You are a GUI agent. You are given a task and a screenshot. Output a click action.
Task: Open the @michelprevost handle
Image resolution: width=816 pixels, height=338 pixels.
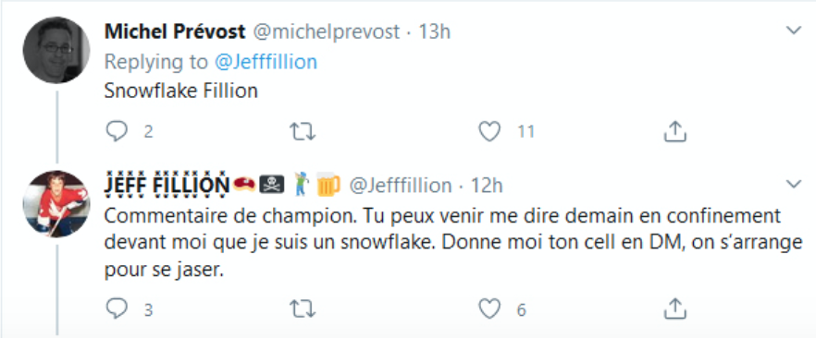327,31
